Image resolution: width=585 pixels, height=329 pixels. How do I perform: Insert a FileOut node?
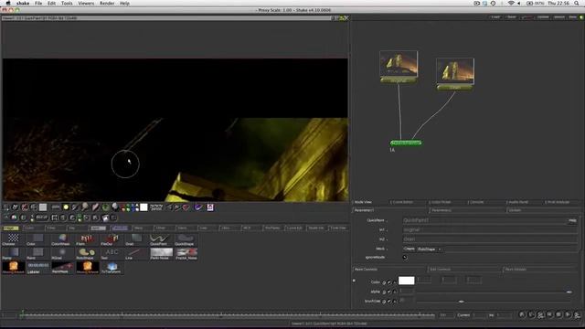coord(112,239)
